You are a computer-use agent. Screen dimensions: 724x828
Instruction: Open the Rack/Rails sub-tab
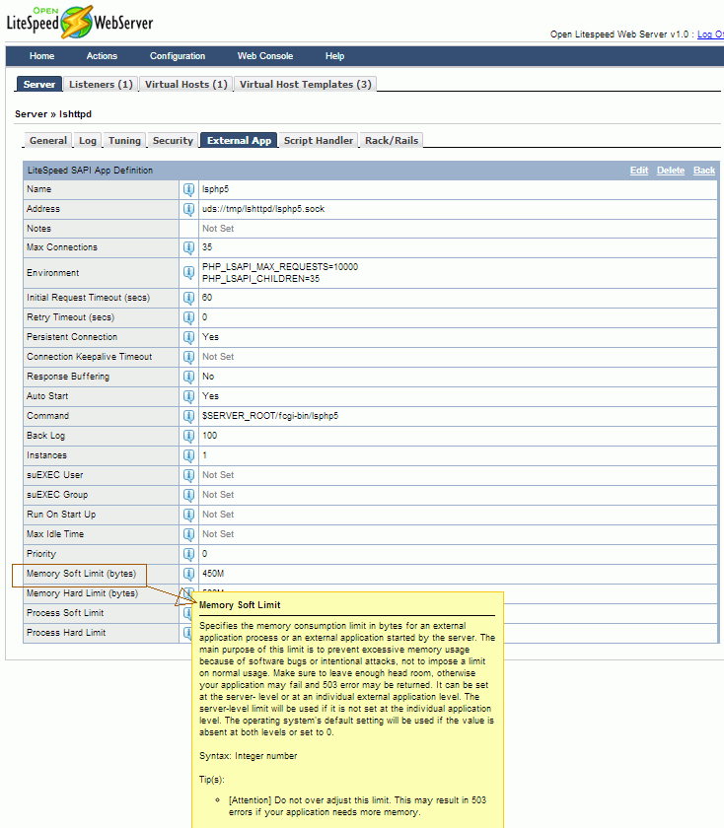[x=392, y=140]
